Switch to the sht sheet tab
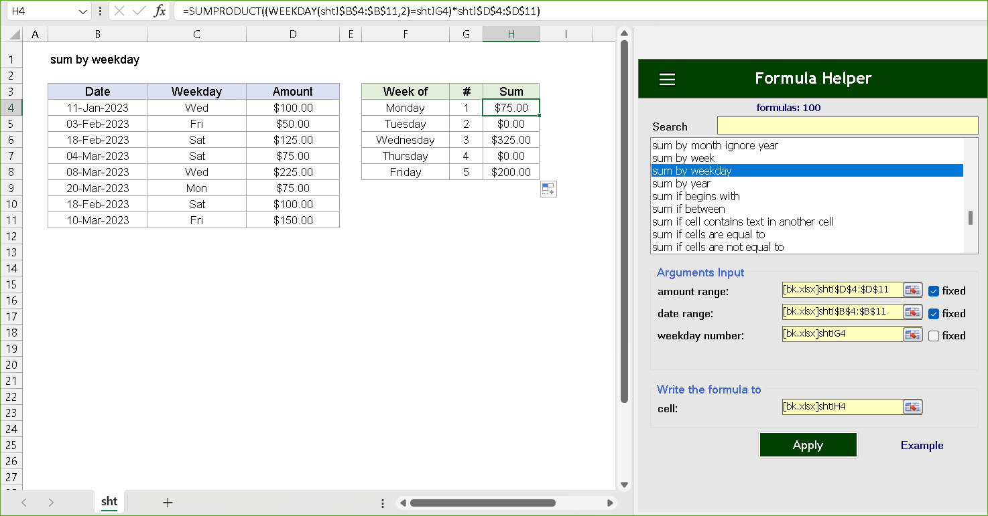 109,502
